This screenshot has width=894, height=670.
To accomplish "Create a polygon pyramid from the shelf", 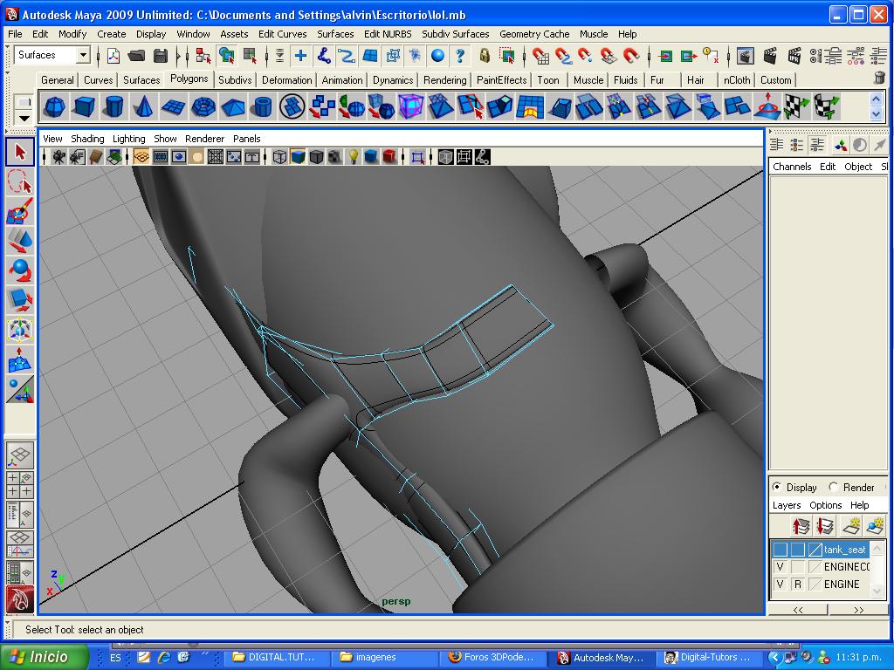I will (232, 106).
